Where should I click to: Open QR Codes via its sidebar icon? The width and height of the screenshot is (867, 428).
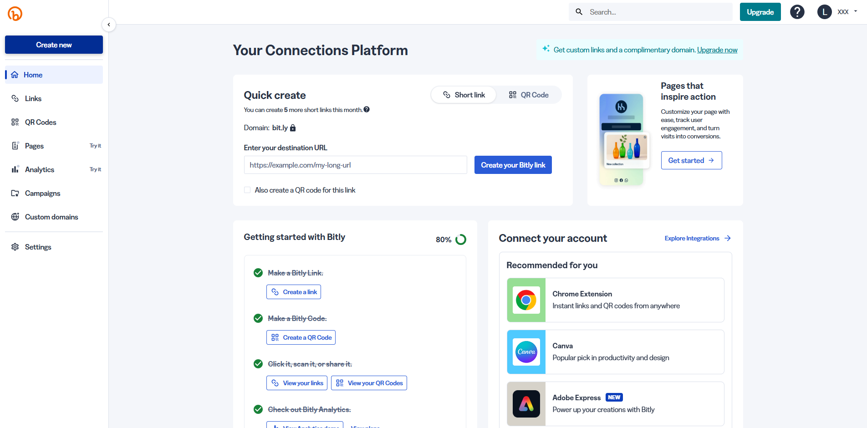[15, 122]
